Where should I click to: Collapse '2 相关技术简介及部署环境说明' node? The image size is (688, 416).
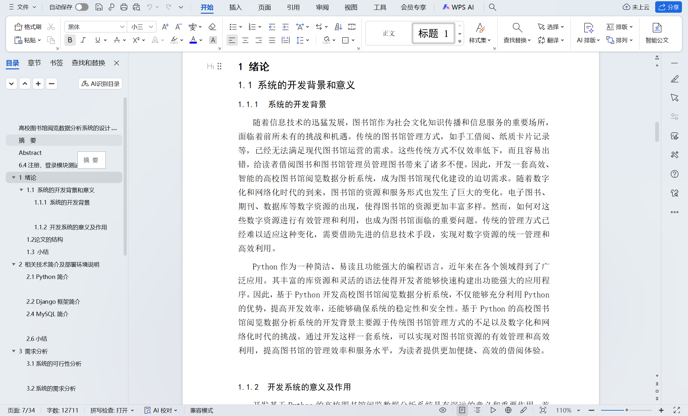tap(14, 264)
